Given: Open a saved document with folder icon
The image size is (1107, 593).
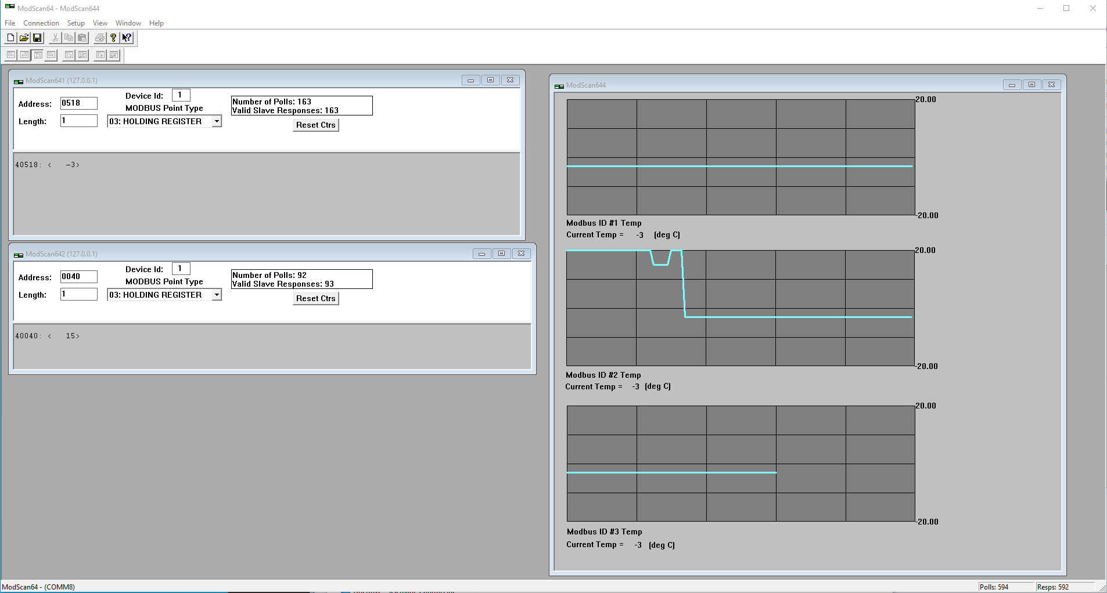Looking at the screenshot, I should [24, 38].
